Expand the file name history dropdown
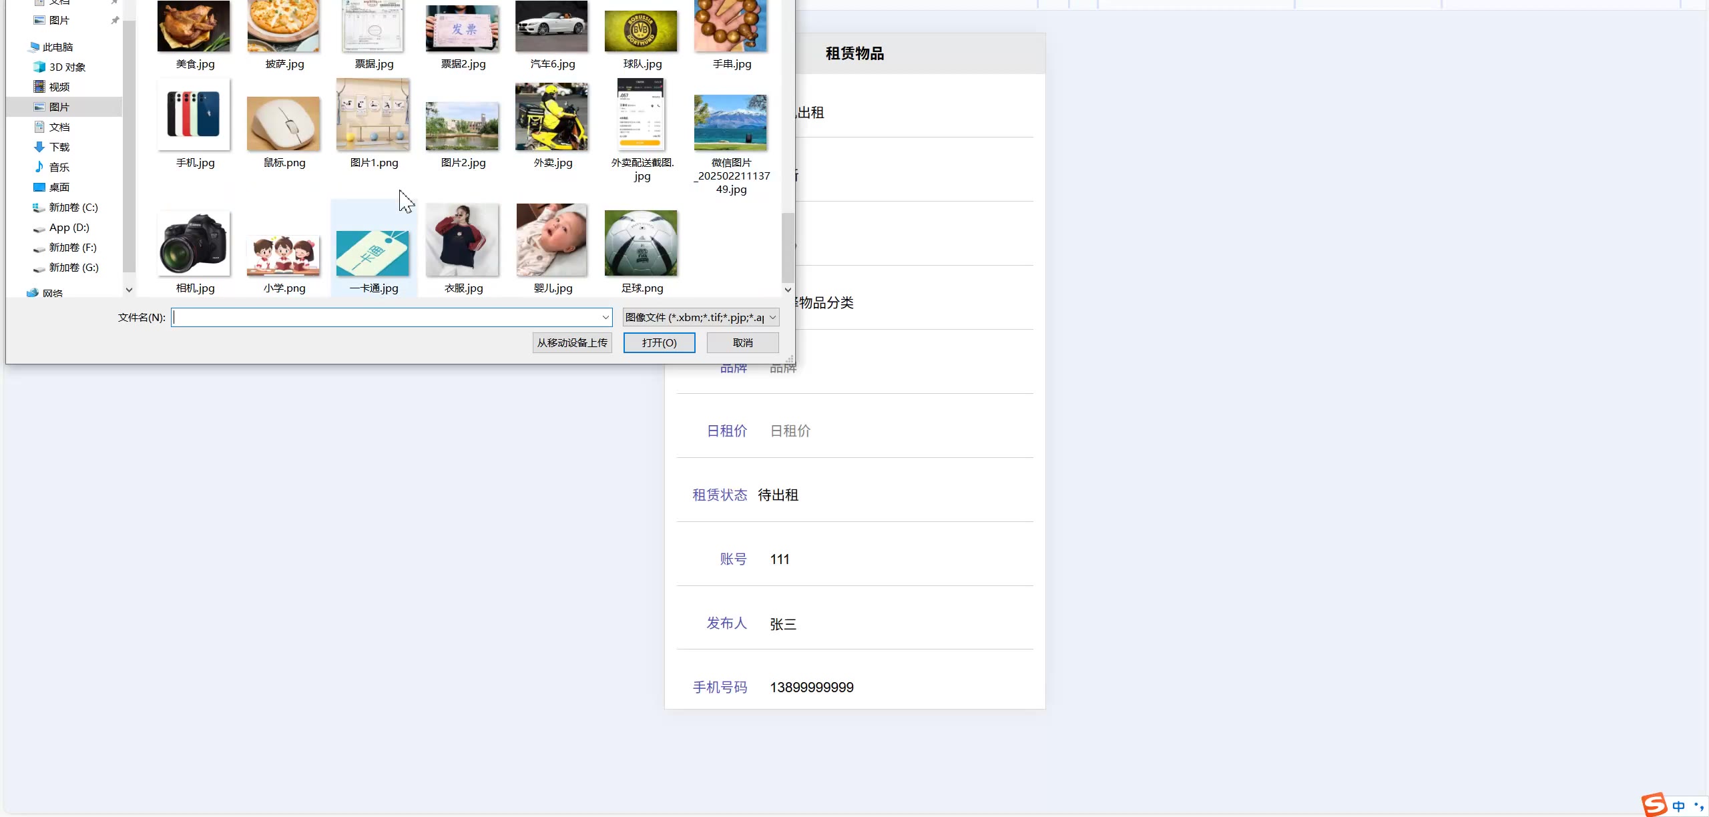 point(605,317)
